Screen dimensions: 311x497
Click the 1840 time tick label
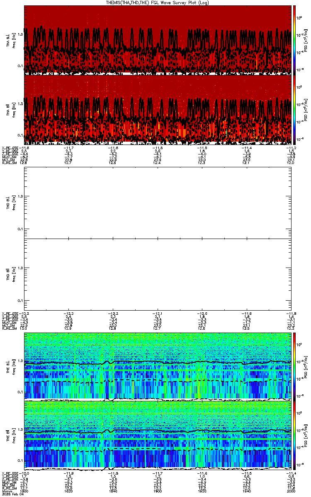(x=113, y=491)
